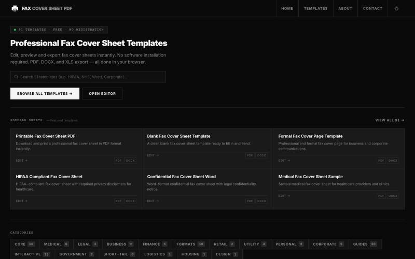Choose PDF badge on Confidential Fax Cover Sheet Word
415x259 pixels.
tap(250, 201)
